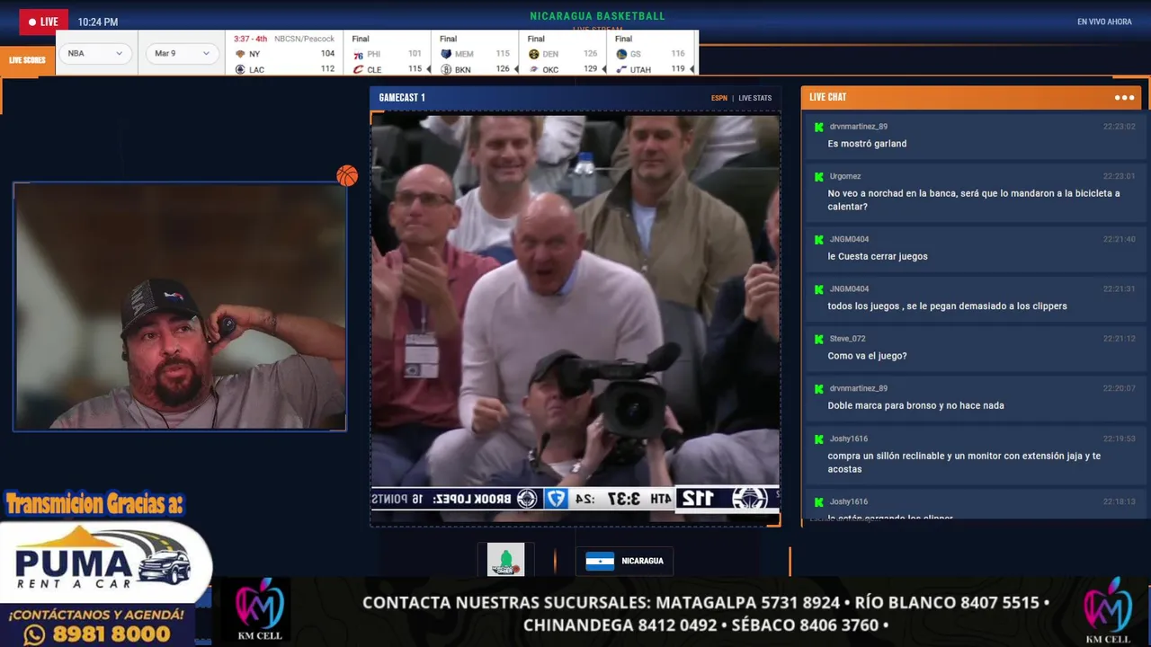1151x647 pixels.
Task: Click Kick icon beside 'le Cuesta cerrar juegos'
Action: [x=818, y=239]
